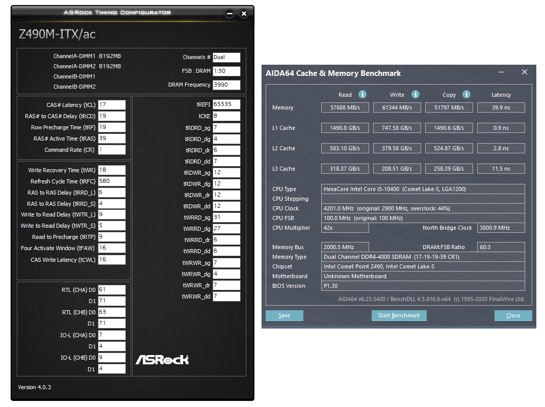Click the Memory Read 57688 MB/s result

point(345,107)
